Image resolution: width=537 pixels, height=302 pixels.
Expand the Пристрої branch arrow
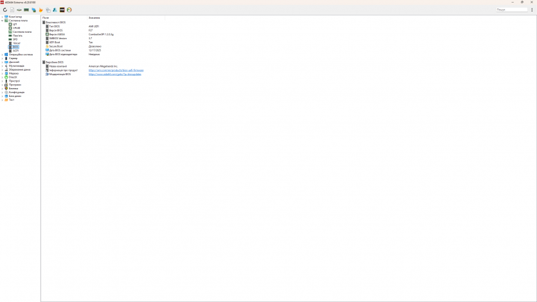tap(2, 81)
